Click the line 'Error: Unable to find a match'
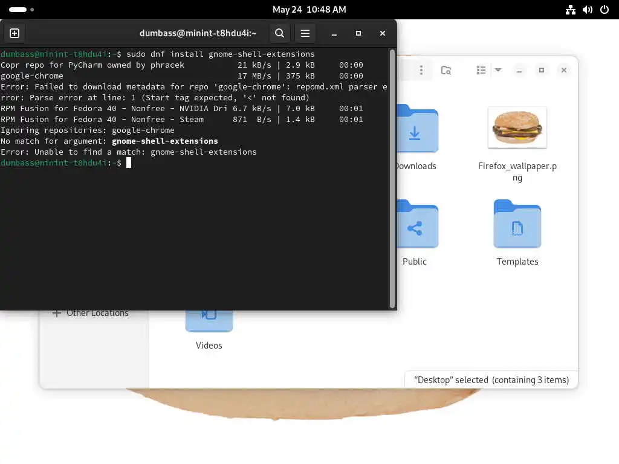 tap(128, 152)
